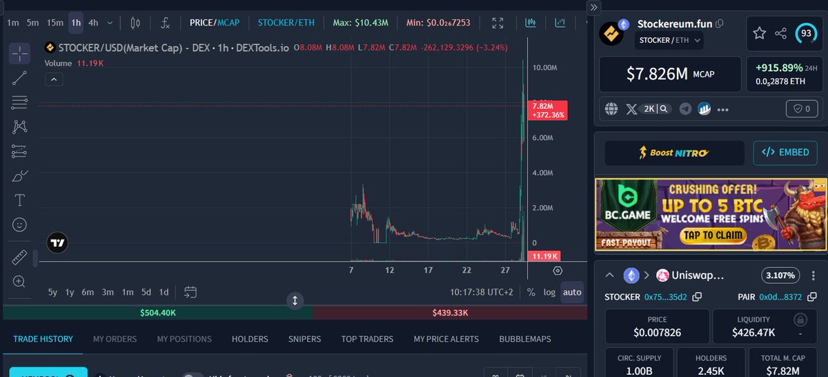Switch to MY POSITIONS tab
Viewport: 828px width, 377px height.
pos(184,339)
